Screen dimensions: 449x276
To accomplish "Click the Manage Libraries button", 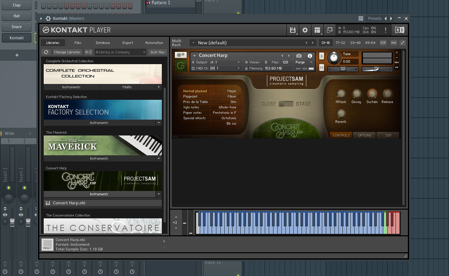I will click(68, 52).
